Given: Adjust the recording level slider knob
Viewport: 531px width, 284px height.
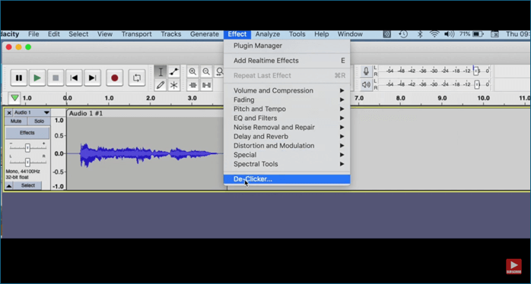Looking at the screenshot, I should 476,71.
